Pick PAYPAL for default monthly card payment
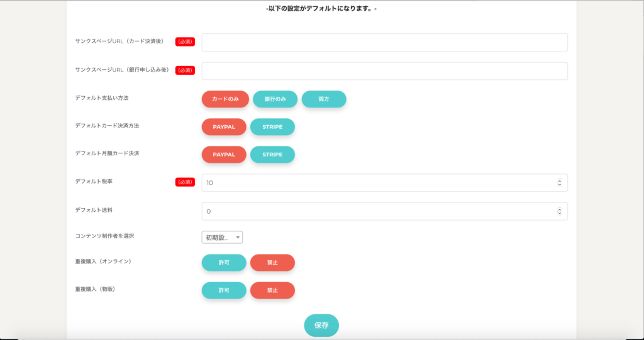The image size is (644, 340). tap(224, 155)
